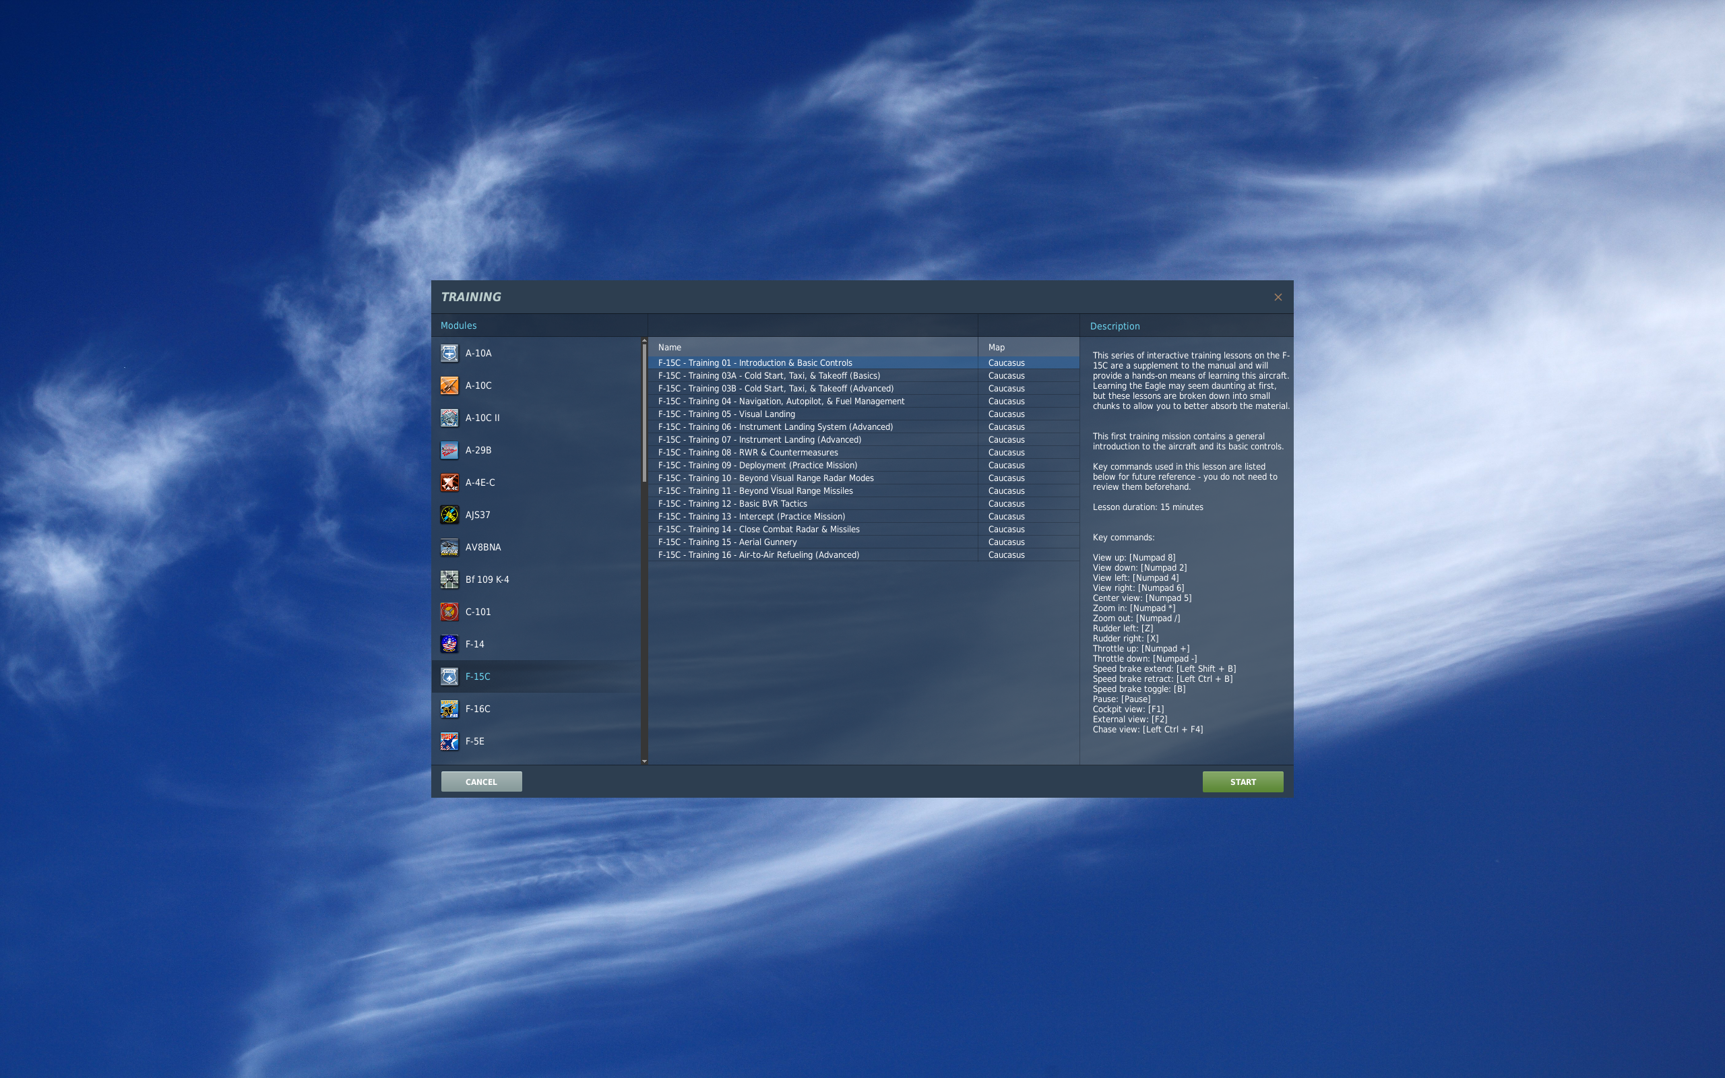Click the green START button
This screenshot has height=1078, width=1725.
1243,782
